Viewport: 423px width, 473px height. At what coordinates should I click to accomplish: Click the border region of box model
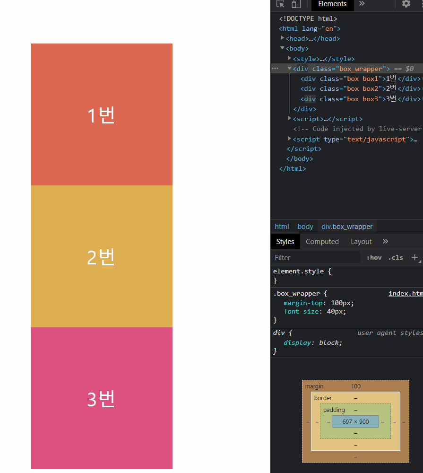pyautogui.click(x=323, y=398)
